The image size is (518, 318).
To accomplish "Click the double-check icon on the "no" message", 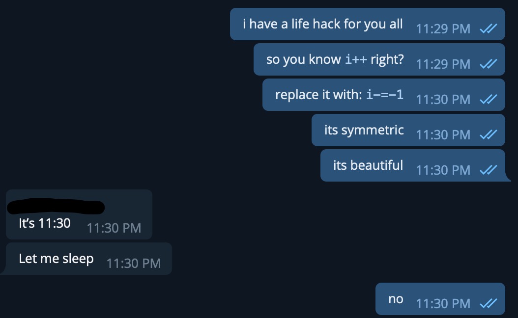I will pos(488,304).
